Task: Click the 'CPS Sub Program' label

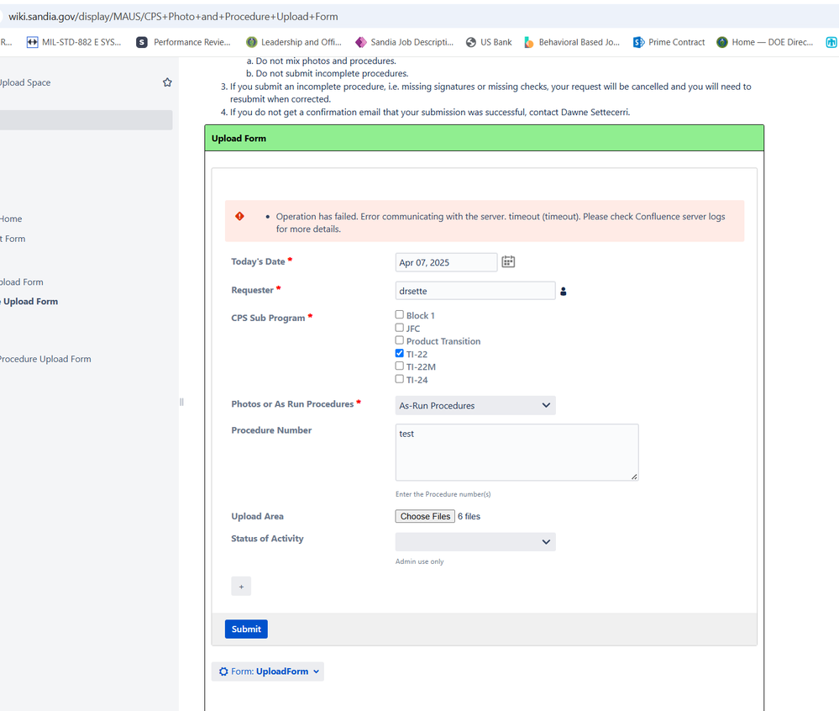Action: coord(268,318)
